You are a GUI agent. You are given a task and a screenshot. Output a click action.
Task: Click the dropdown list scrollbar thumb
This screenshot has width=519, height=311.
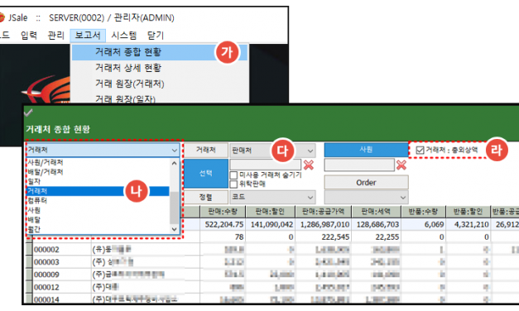click(x=175, y=208)
